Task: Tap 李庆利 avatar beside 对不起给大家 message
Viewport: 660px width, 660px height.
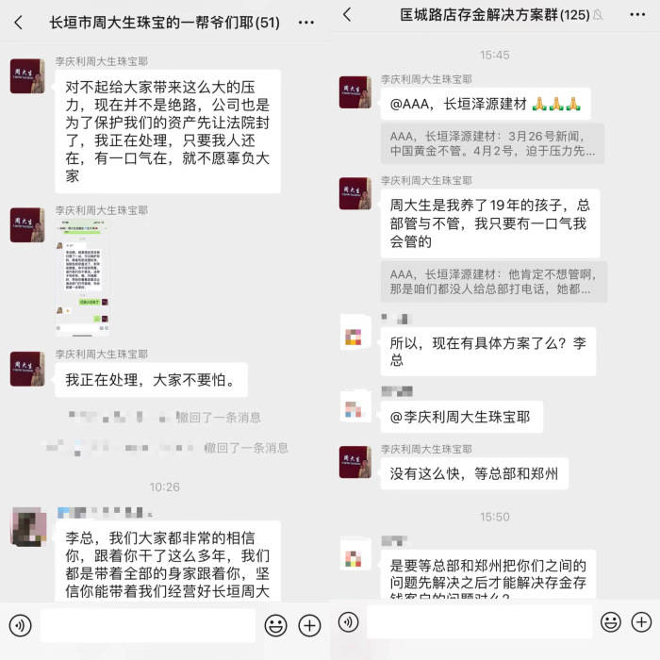Action: 27,76
